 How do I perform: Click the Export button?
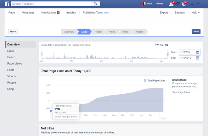click(164, 13)
